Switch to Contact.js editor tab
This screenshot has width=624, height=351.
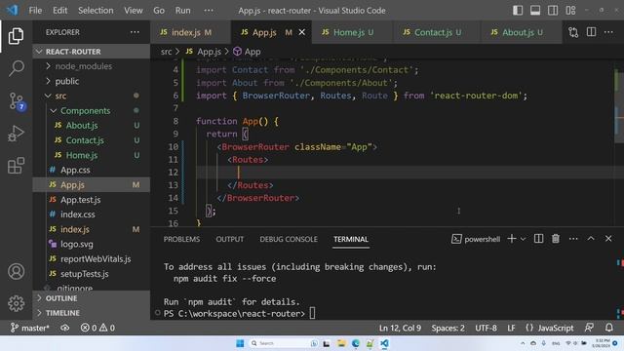pos(437,32)
